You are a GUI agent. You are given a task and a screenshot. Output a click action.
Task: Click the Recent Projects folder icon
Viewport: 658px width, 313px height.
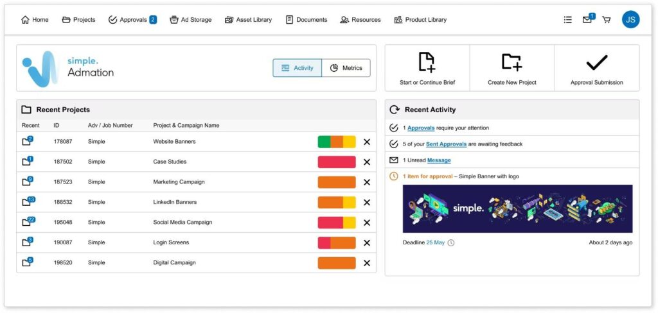click(x=26, y=110)
